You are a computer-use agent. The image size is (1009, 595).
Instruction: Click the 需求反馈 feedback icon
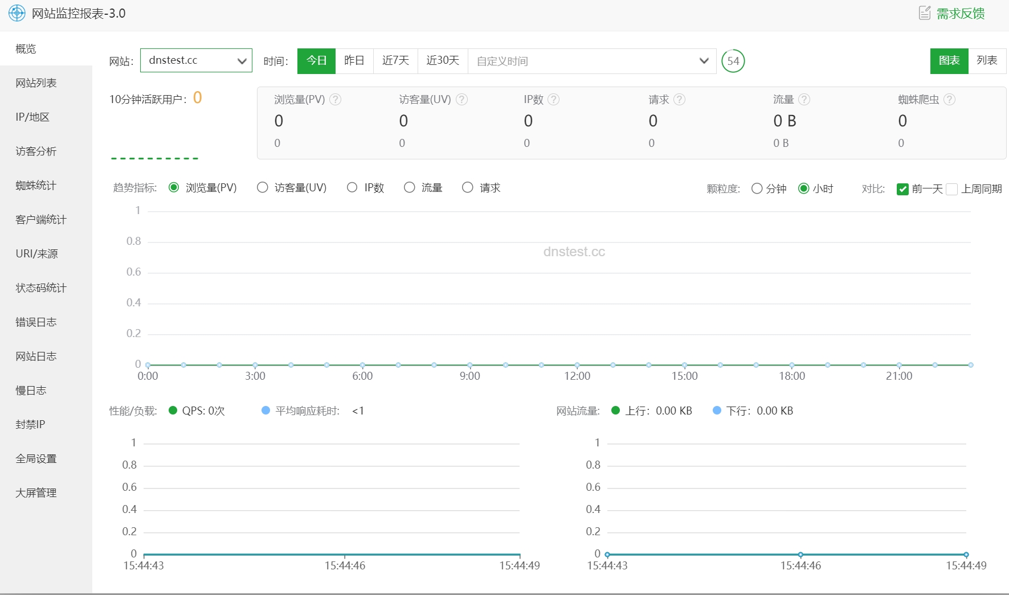pyautogui.click(x=925, y=13)
